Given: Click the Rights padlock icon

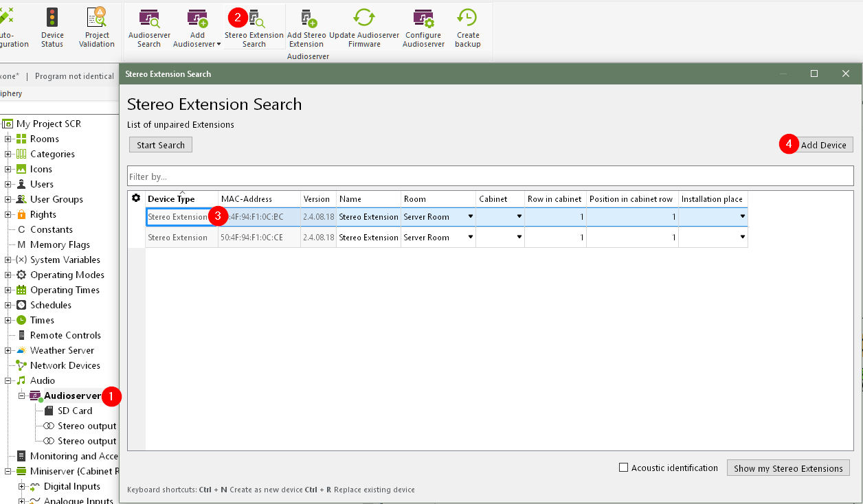Looking at the screenshot, I should tap(21, 214).
